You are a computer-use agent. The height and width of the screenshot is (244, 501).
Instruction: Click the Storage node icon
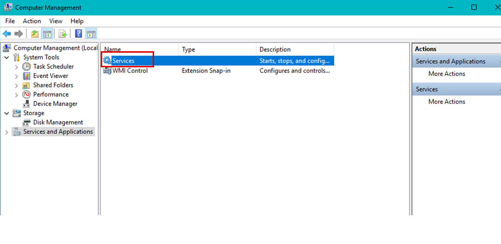17,113
